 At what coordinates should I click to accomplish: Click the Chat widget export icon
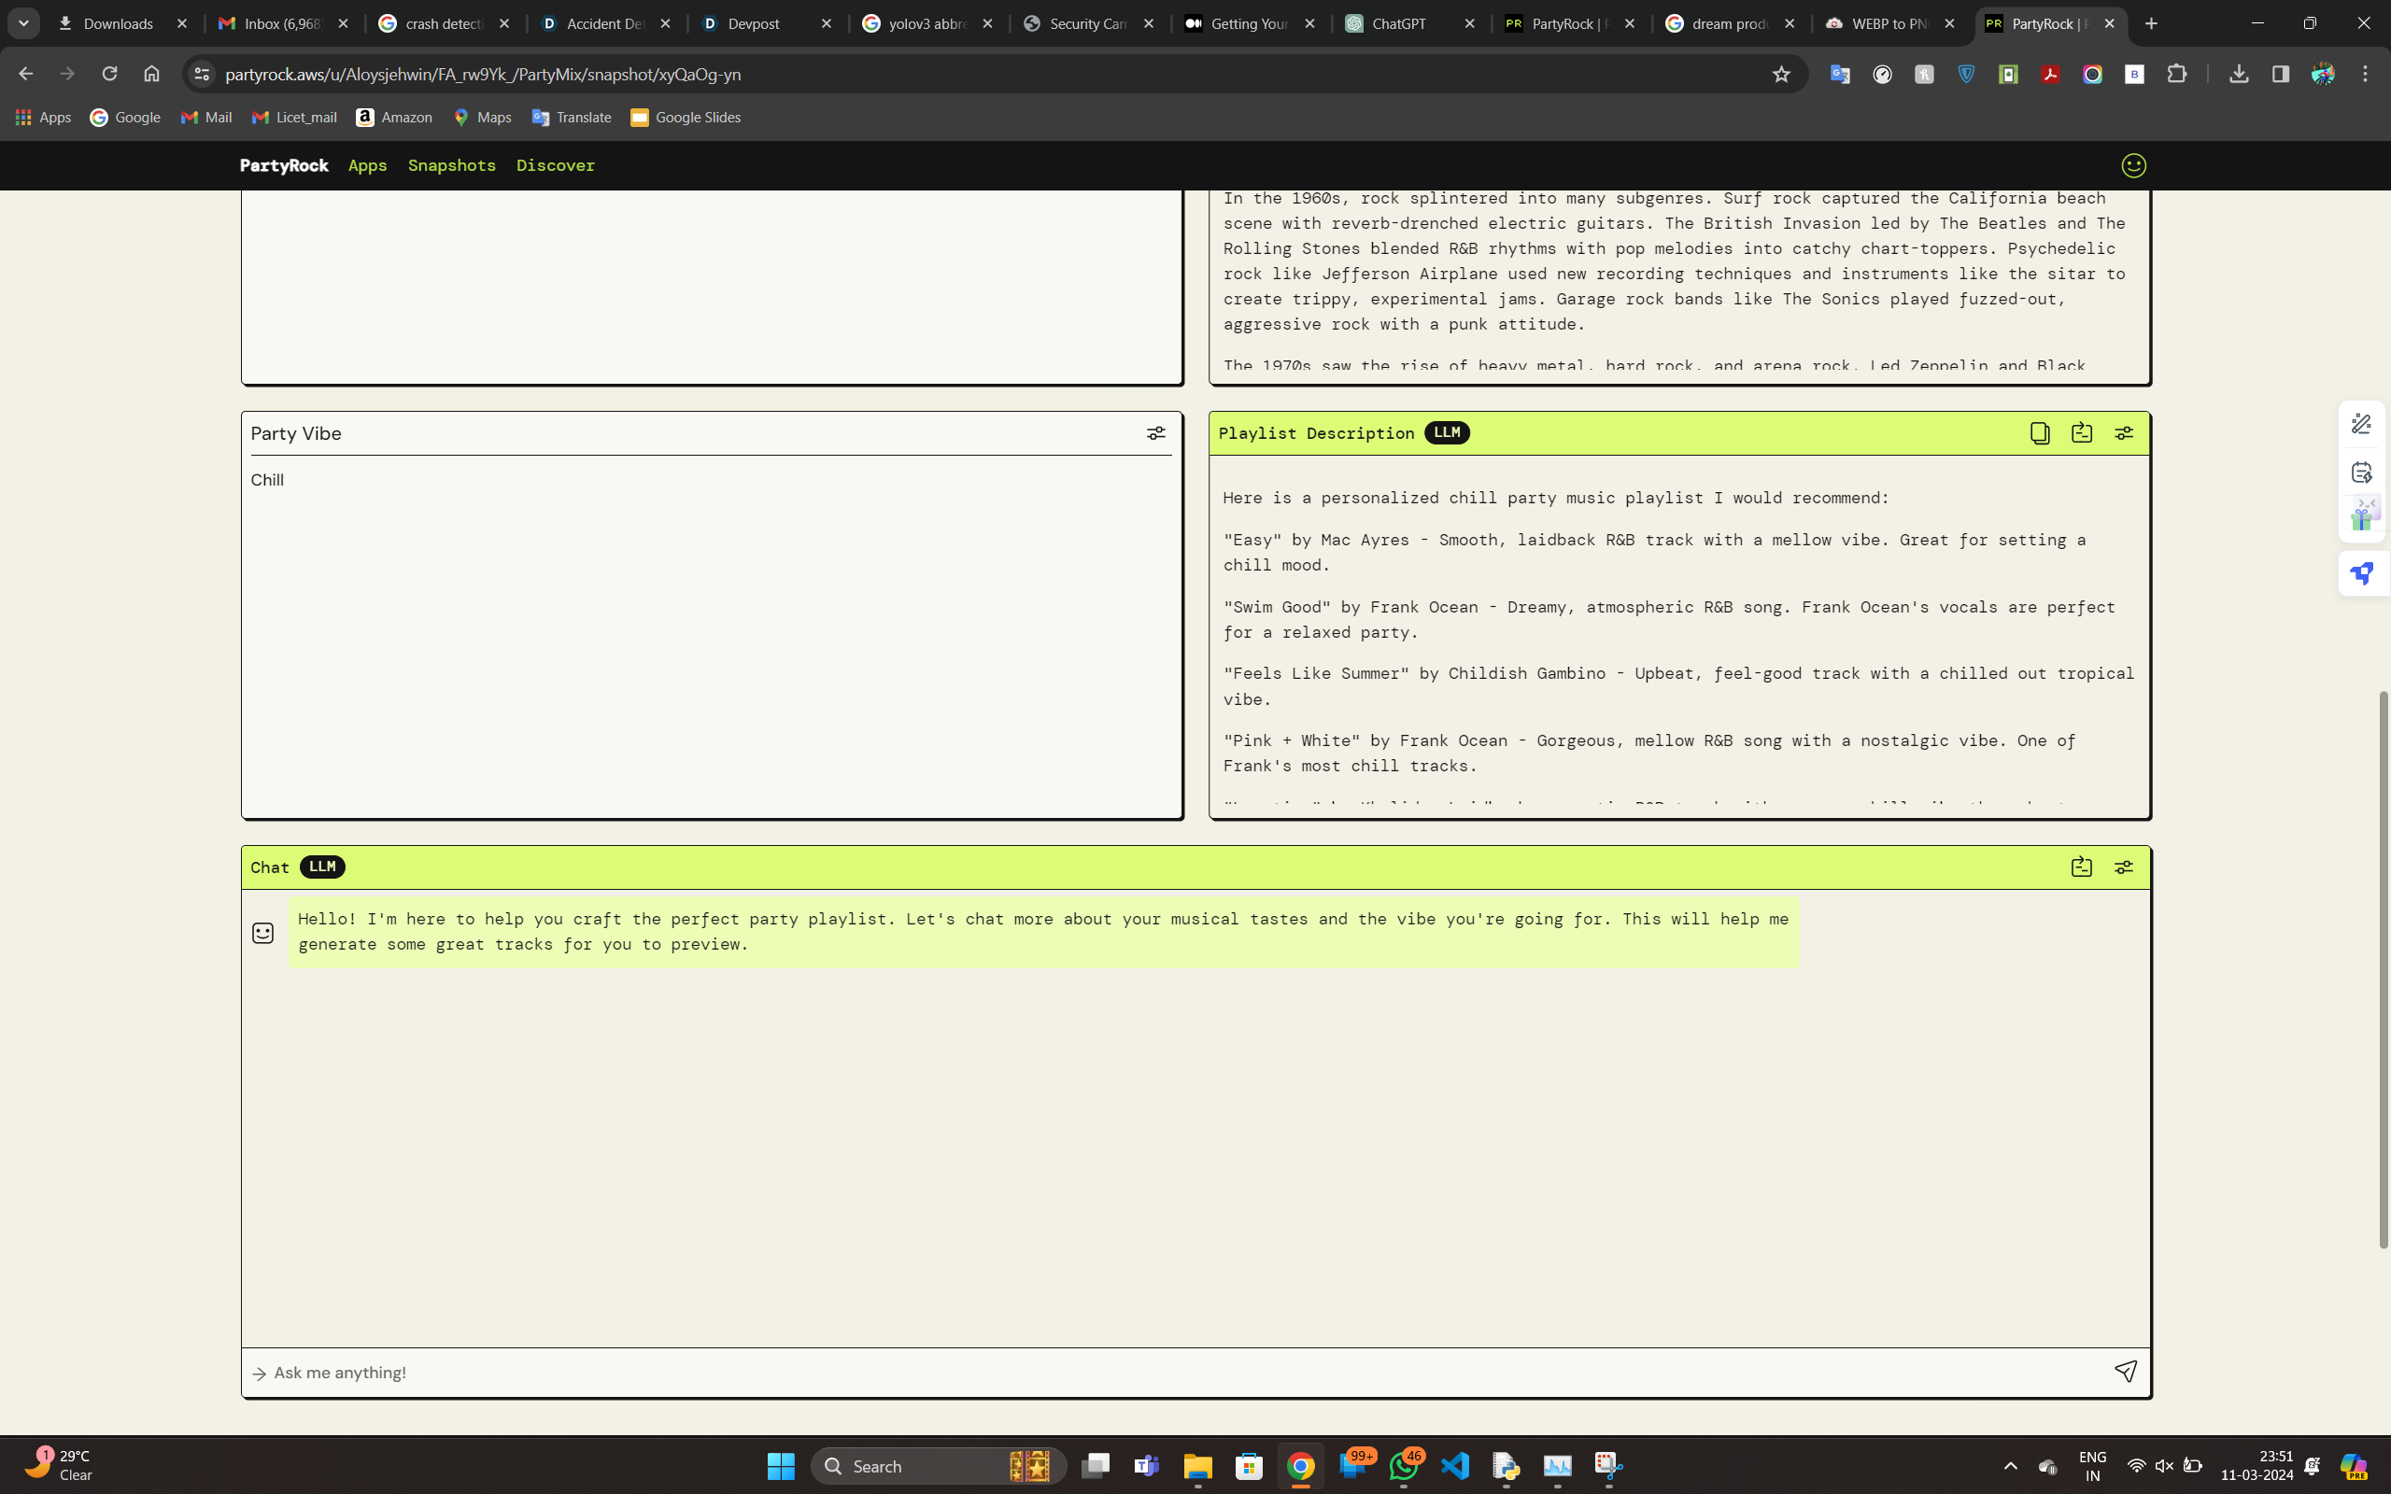(2082, 867)
